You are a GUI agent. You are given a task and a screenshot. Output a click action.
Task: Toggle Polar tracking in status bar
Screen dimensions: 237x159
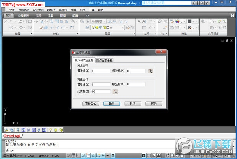[x=83, y=156]
